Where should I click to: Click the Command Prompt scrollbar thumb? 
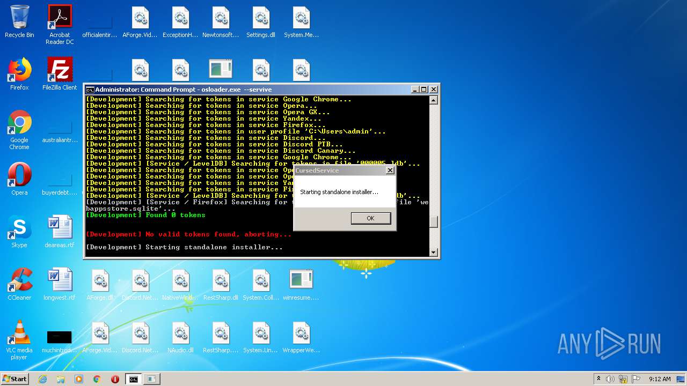pos(434,221)
